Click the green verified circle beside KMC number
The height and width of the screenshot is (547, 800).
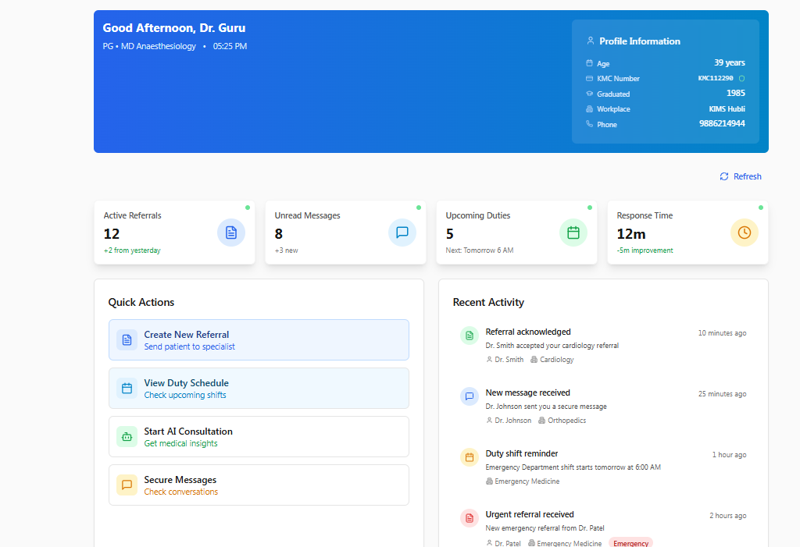[742, 79]
